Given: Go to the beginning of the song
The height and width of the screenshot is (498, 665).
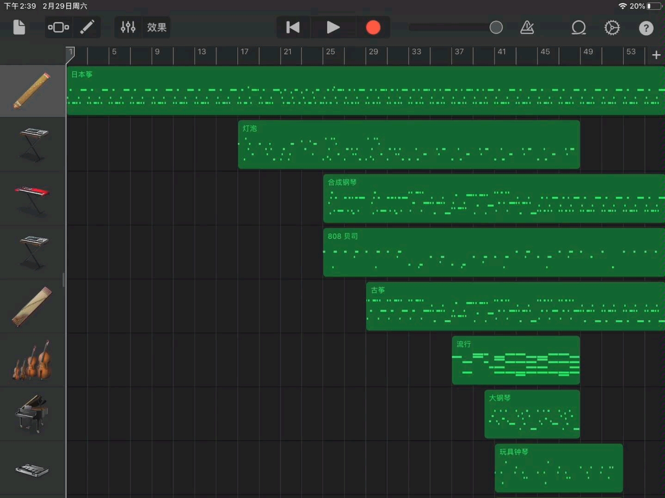Looking at the screenshot, I should [x=293, y=27].
